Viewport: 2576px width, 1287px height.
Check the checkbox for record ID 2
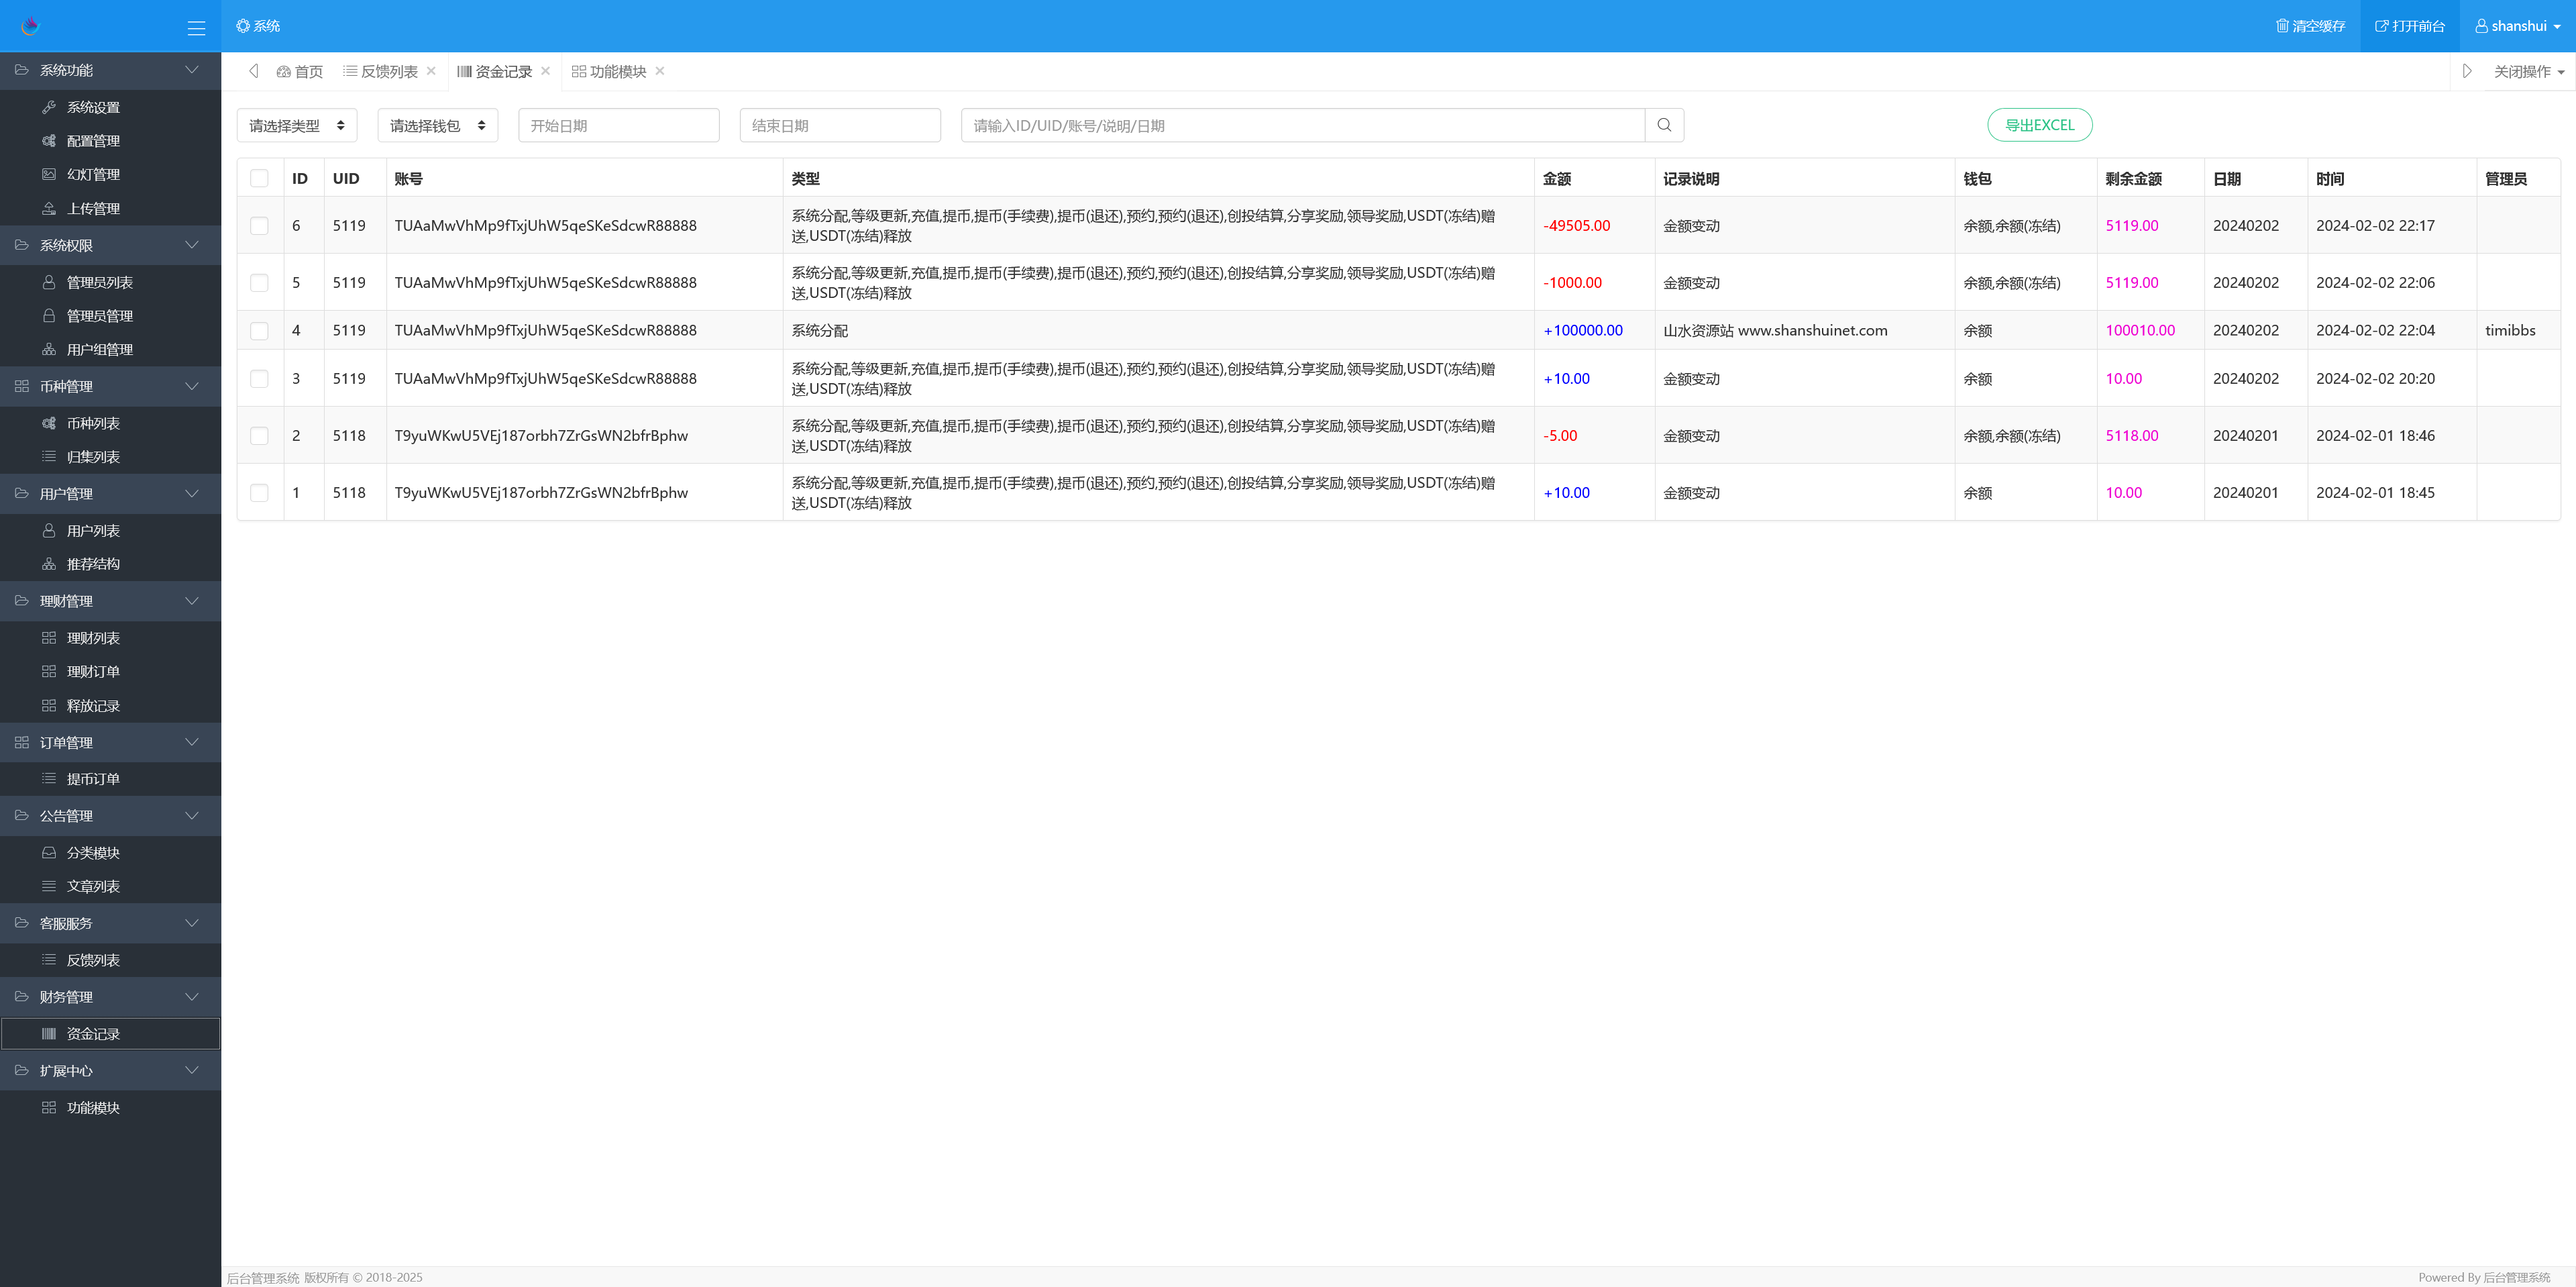point(260,435)
